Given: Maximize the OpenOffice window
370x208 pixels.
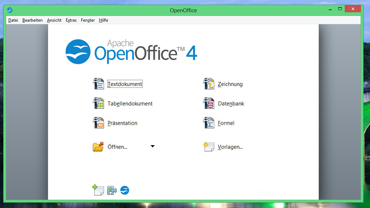Looking at the screenshot, I should [340, 9].
